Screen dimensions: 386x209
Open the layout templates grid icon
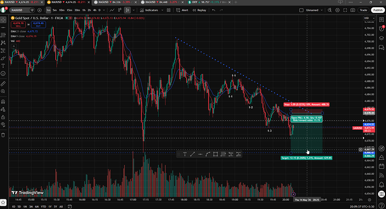(168, 10)
